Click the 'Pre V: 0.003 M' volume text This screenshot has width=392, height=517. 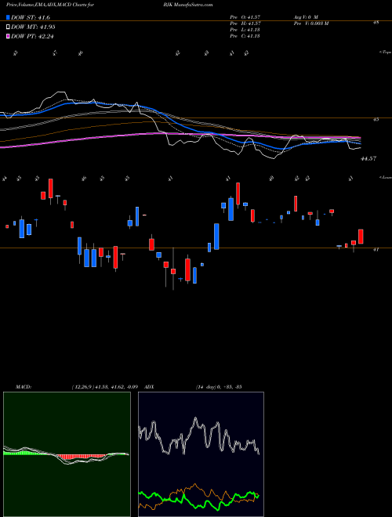tap(310, 23)
